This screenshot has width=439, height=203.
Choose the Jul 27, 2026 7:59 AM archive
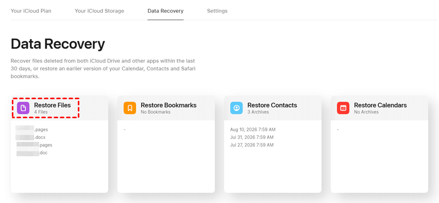(x=251, y=145)
